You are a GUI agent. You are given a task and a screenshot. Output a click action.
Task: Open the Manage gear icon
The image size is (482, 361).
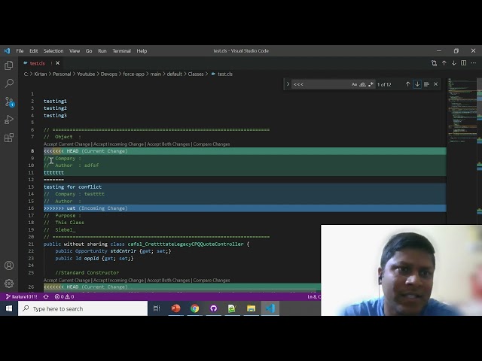[x=9, y=284]
